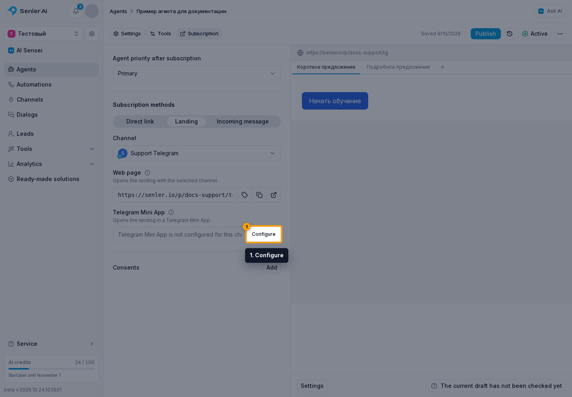Show Web page info tooltip icon
Viewport: 572px width, 397px height.
(147, 173)
